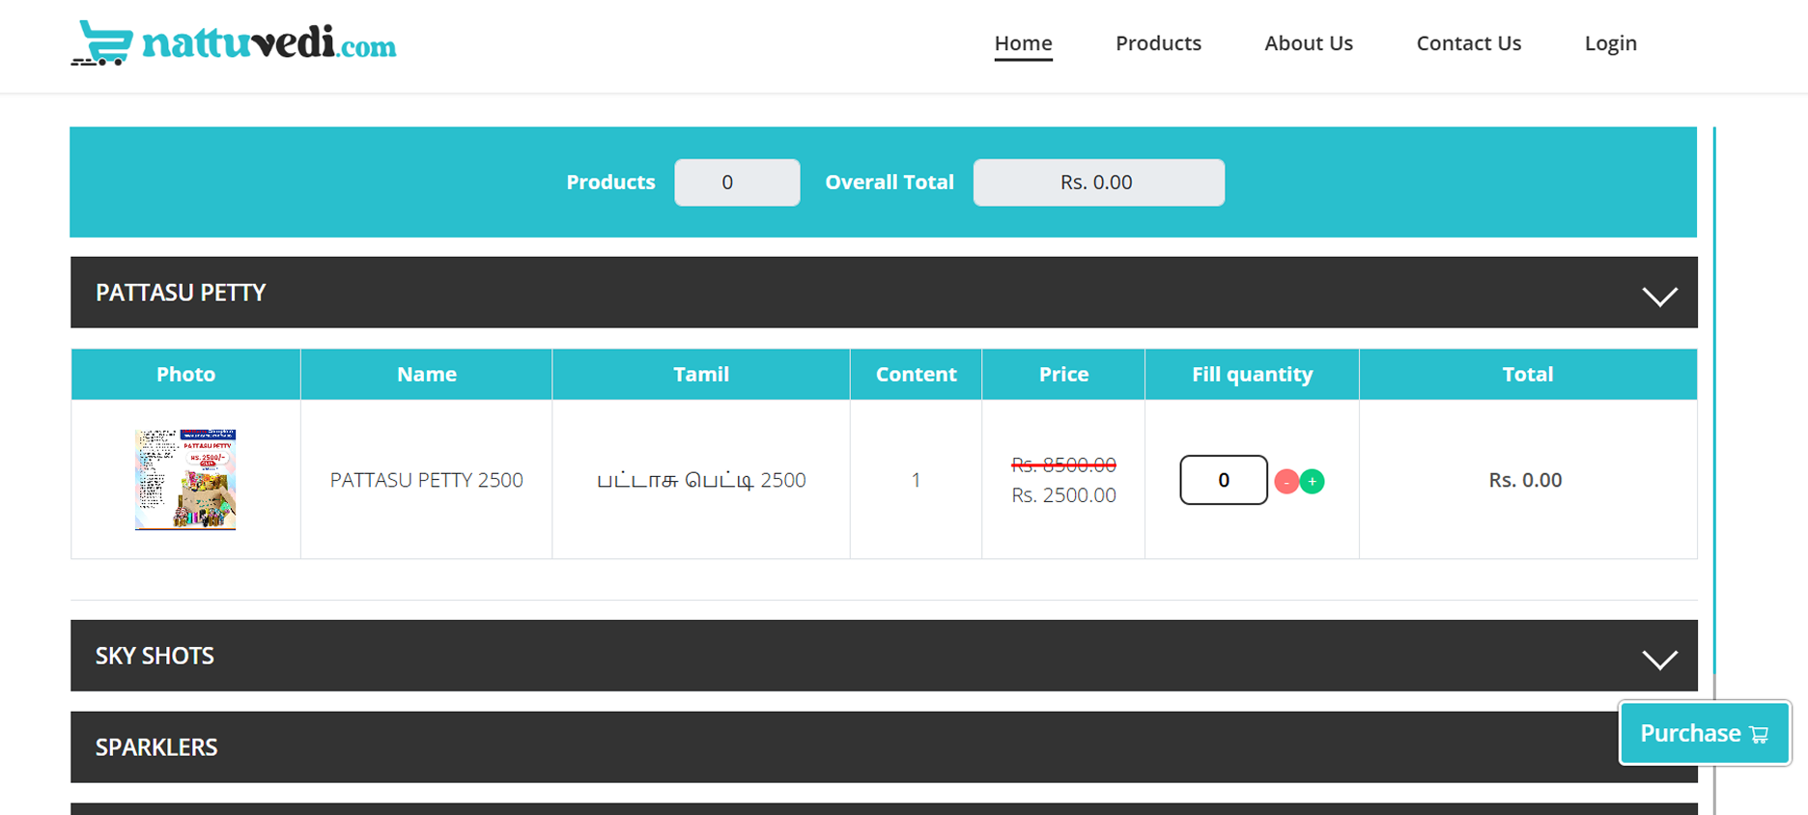1808x815 pixels.
Task: Navigate to About Us
Action: pos(1308,43)
